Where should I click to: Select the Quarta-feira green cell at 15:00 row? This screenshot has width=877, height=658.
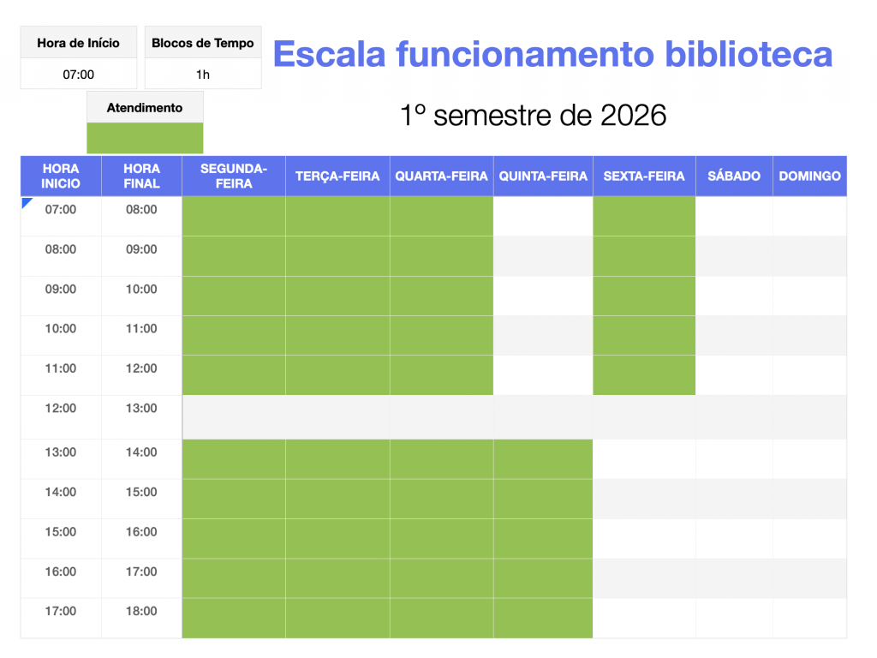[441, 539]
